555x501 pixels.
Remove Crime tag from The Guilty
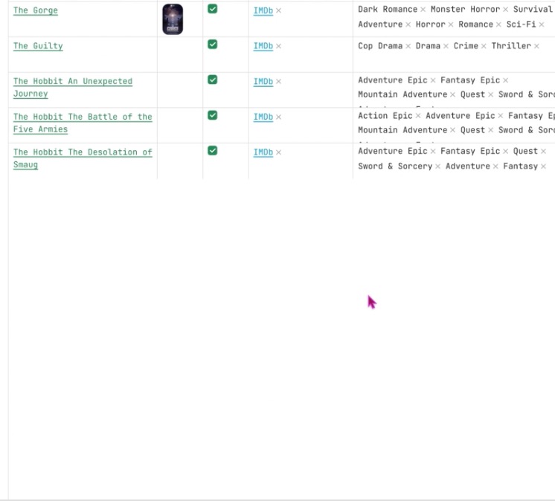tap(484, 46)
